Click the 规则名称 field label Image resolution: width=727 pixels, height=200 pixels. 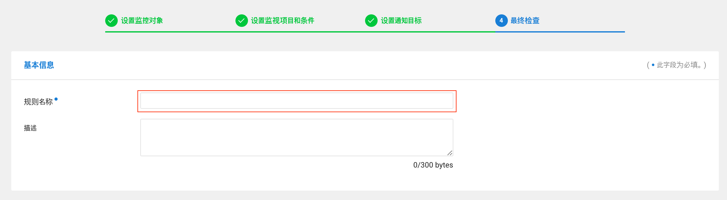(x=38, y=102)
